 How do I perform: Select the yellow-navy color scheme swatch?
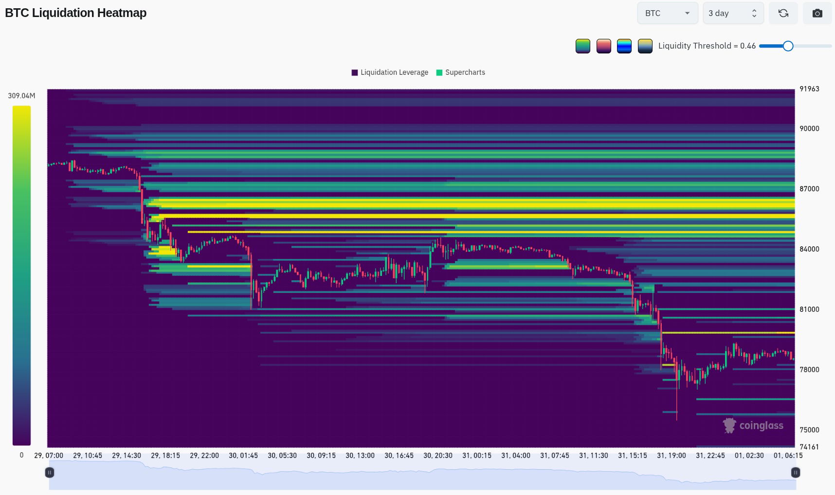point(645,46)
